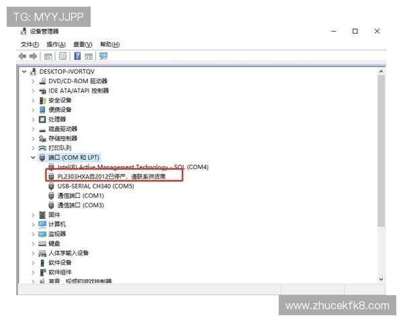403x322 pixels.
Task: Expand the DVD/CD-ROM 驱动器 category
Action: 33,81
